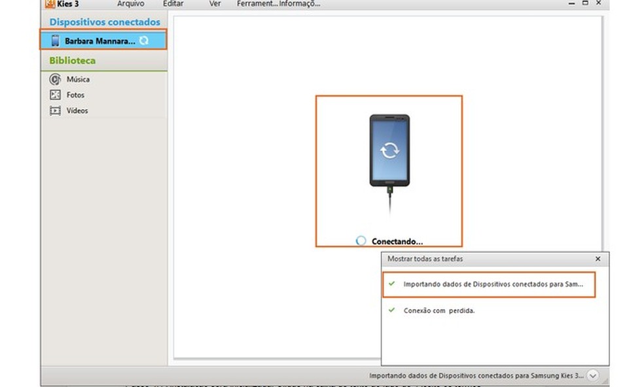This screenshot has height=387, width=644.
Task: Open the Editar menu
Action: (x=173, y=3)
